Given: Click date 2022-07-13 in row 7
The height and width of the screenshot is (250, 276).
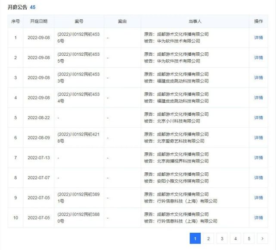Looking at the screenshot, I should pos(39,158).
